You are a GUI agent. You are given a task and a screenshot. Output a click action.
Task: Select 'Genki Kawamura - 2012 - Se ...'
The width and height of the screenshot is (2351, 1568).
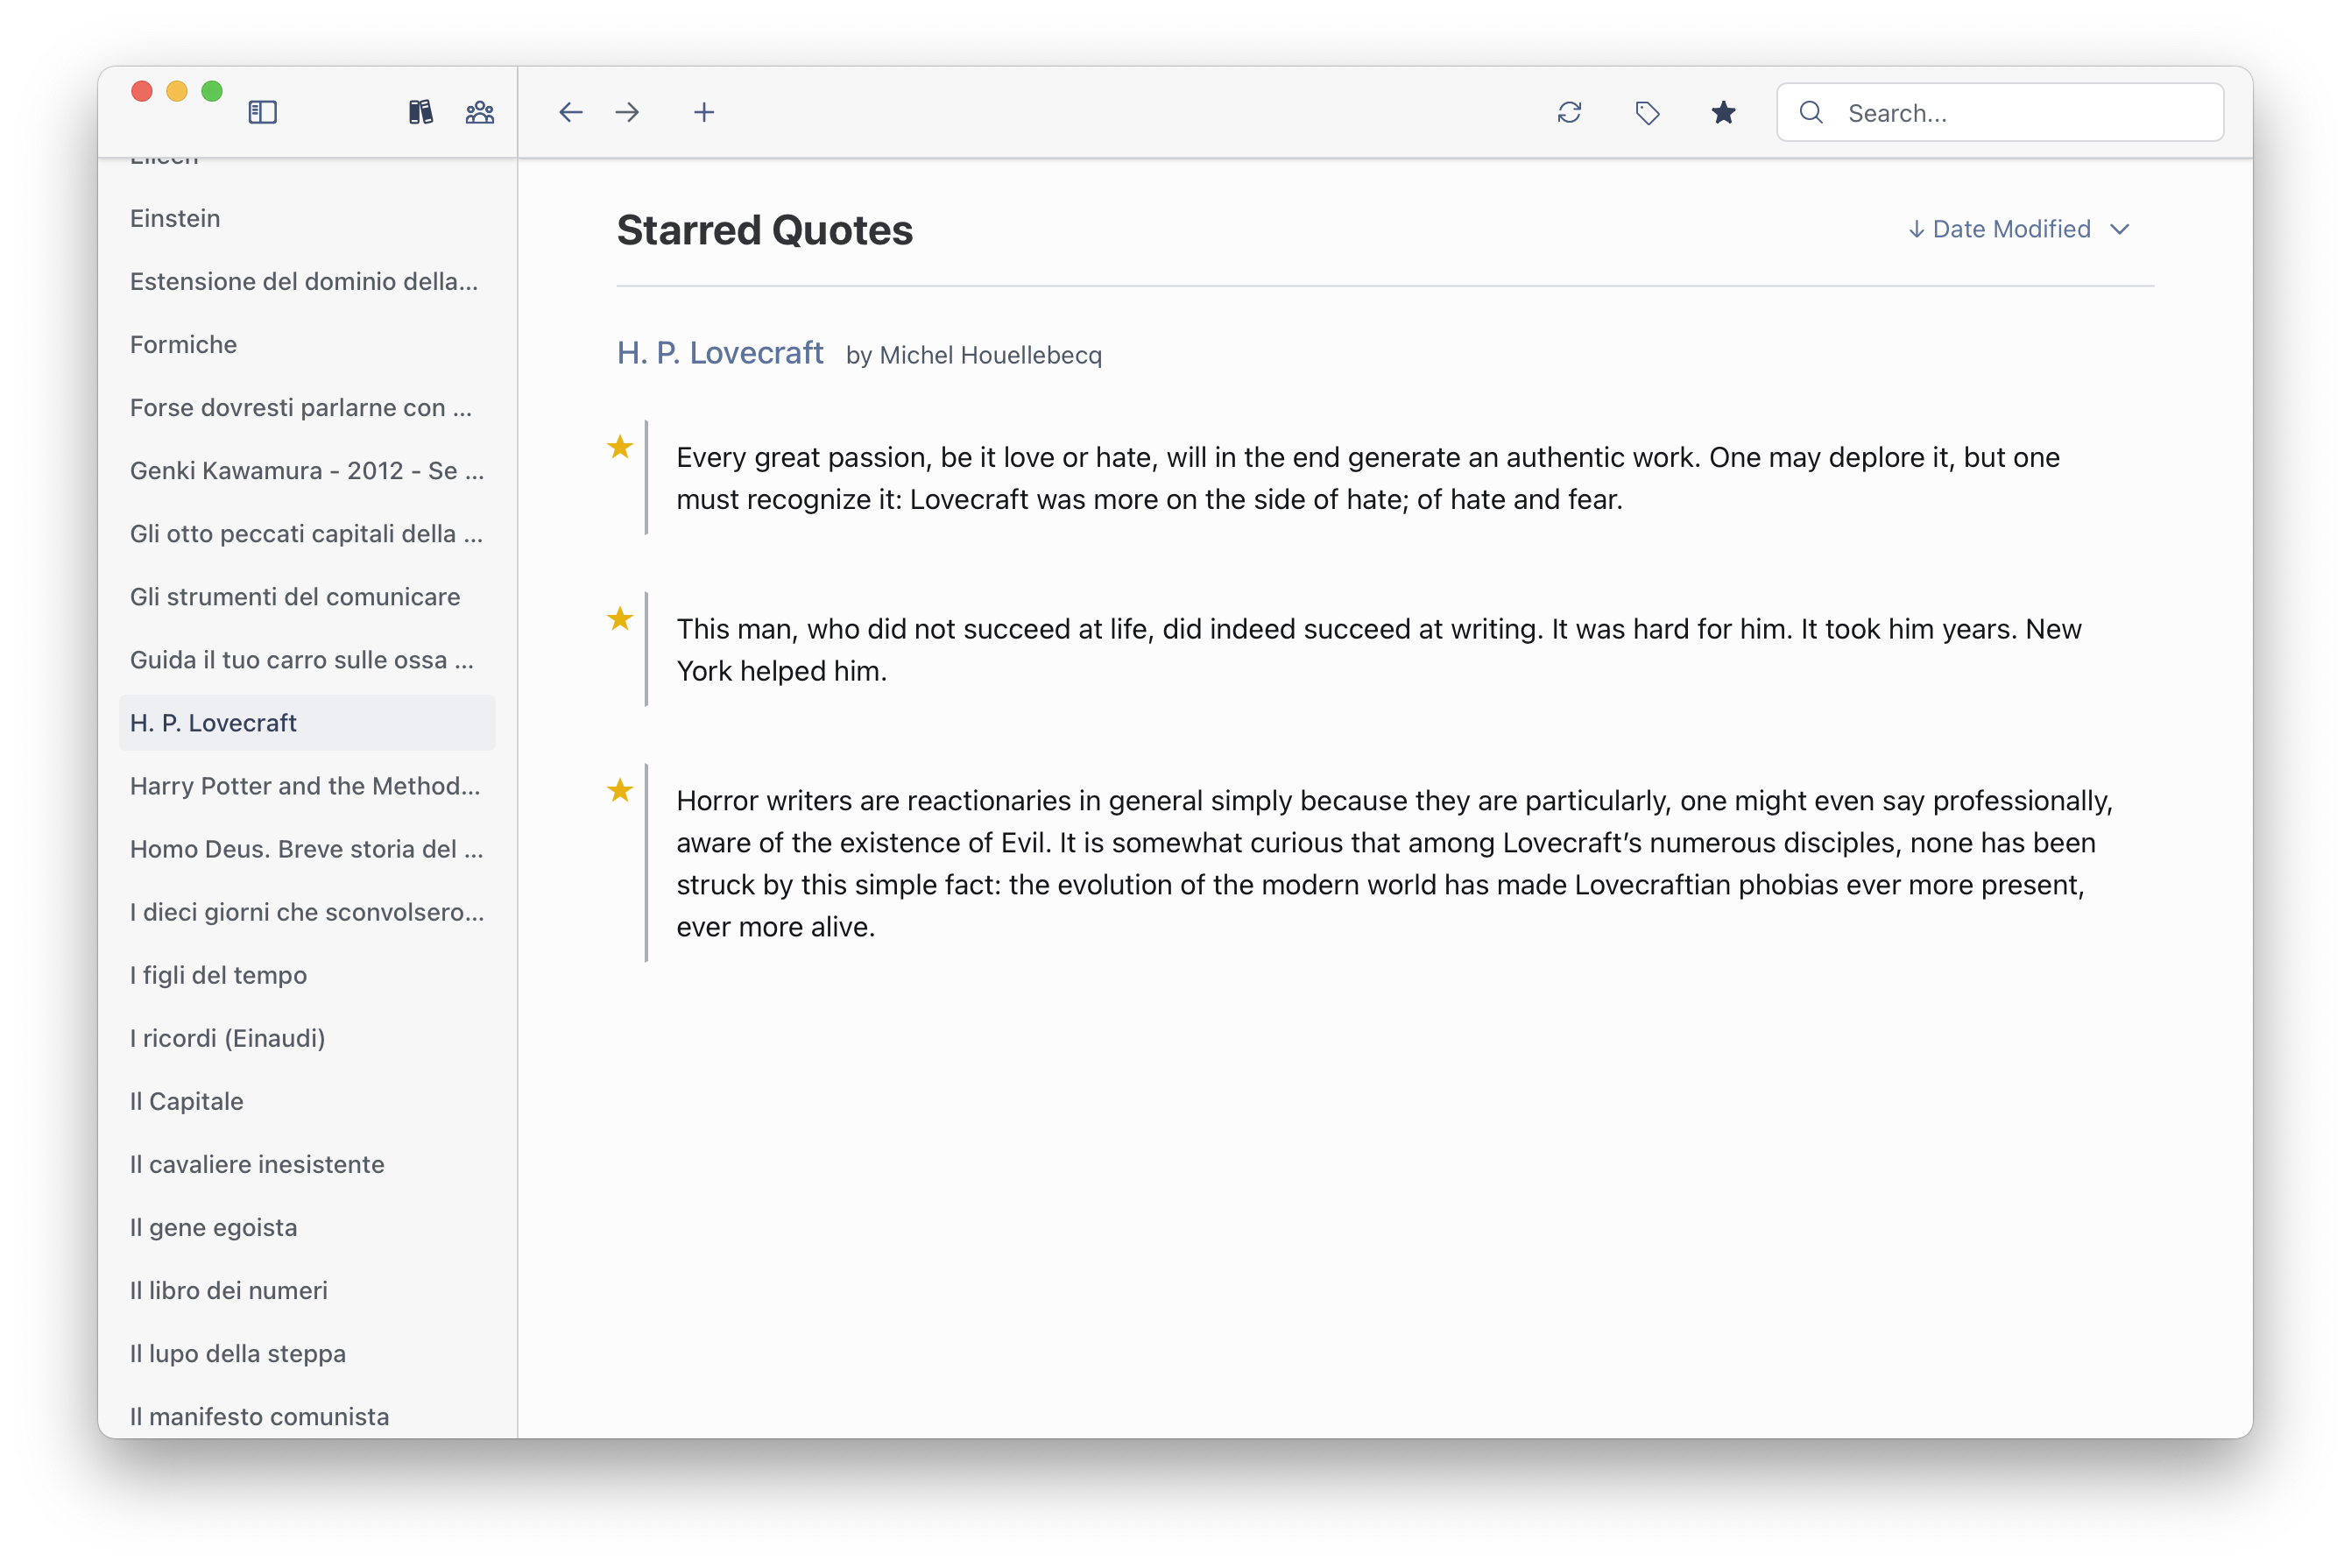pyautogui.click(x=307, y=470)
